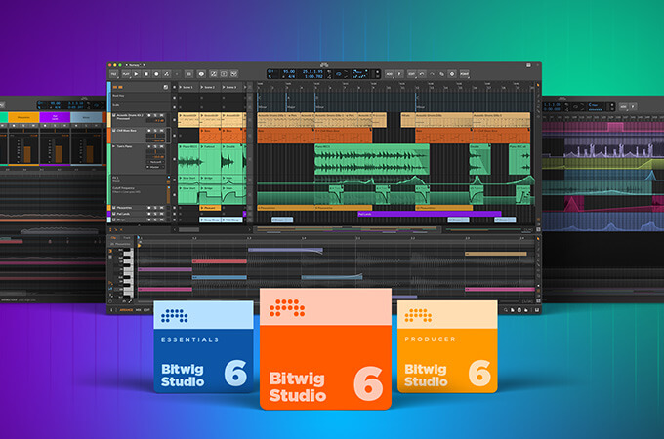Launch Scene 2 with its play triangle
Image resolution: width=664 pixels, height=439 pixels.
pyautogui.click(x=202, y=87)
